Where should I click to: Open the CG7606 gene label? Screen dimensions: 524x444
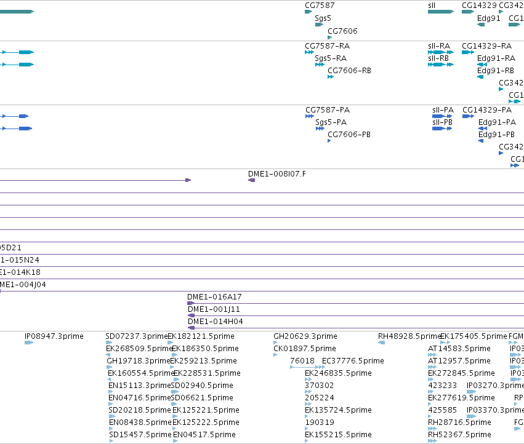pos(342,31)
